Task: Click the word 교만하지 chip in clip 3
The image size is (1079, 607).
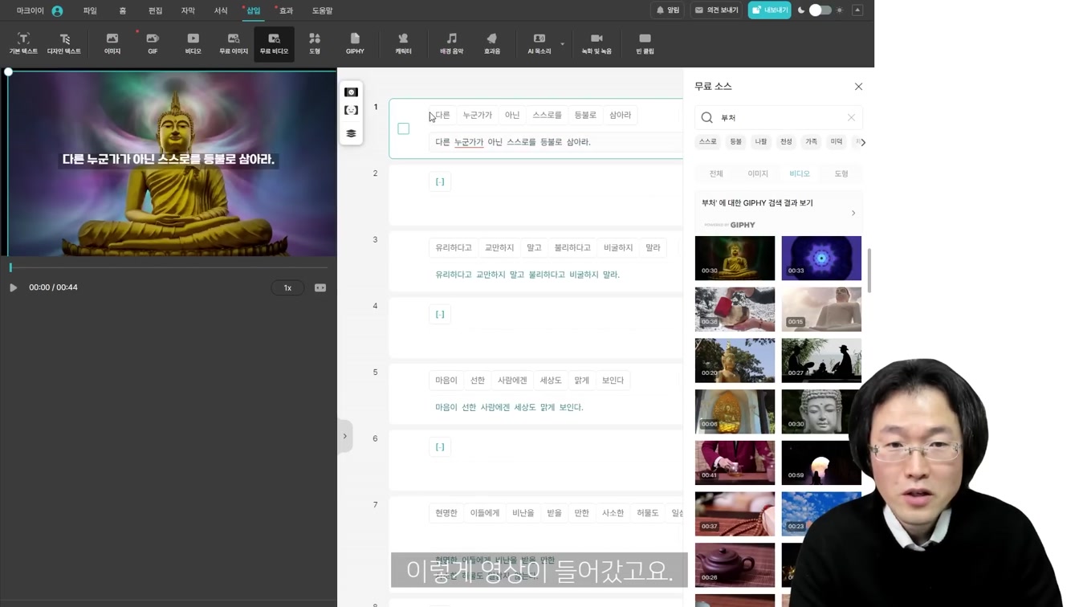Action: pos(499,247)
